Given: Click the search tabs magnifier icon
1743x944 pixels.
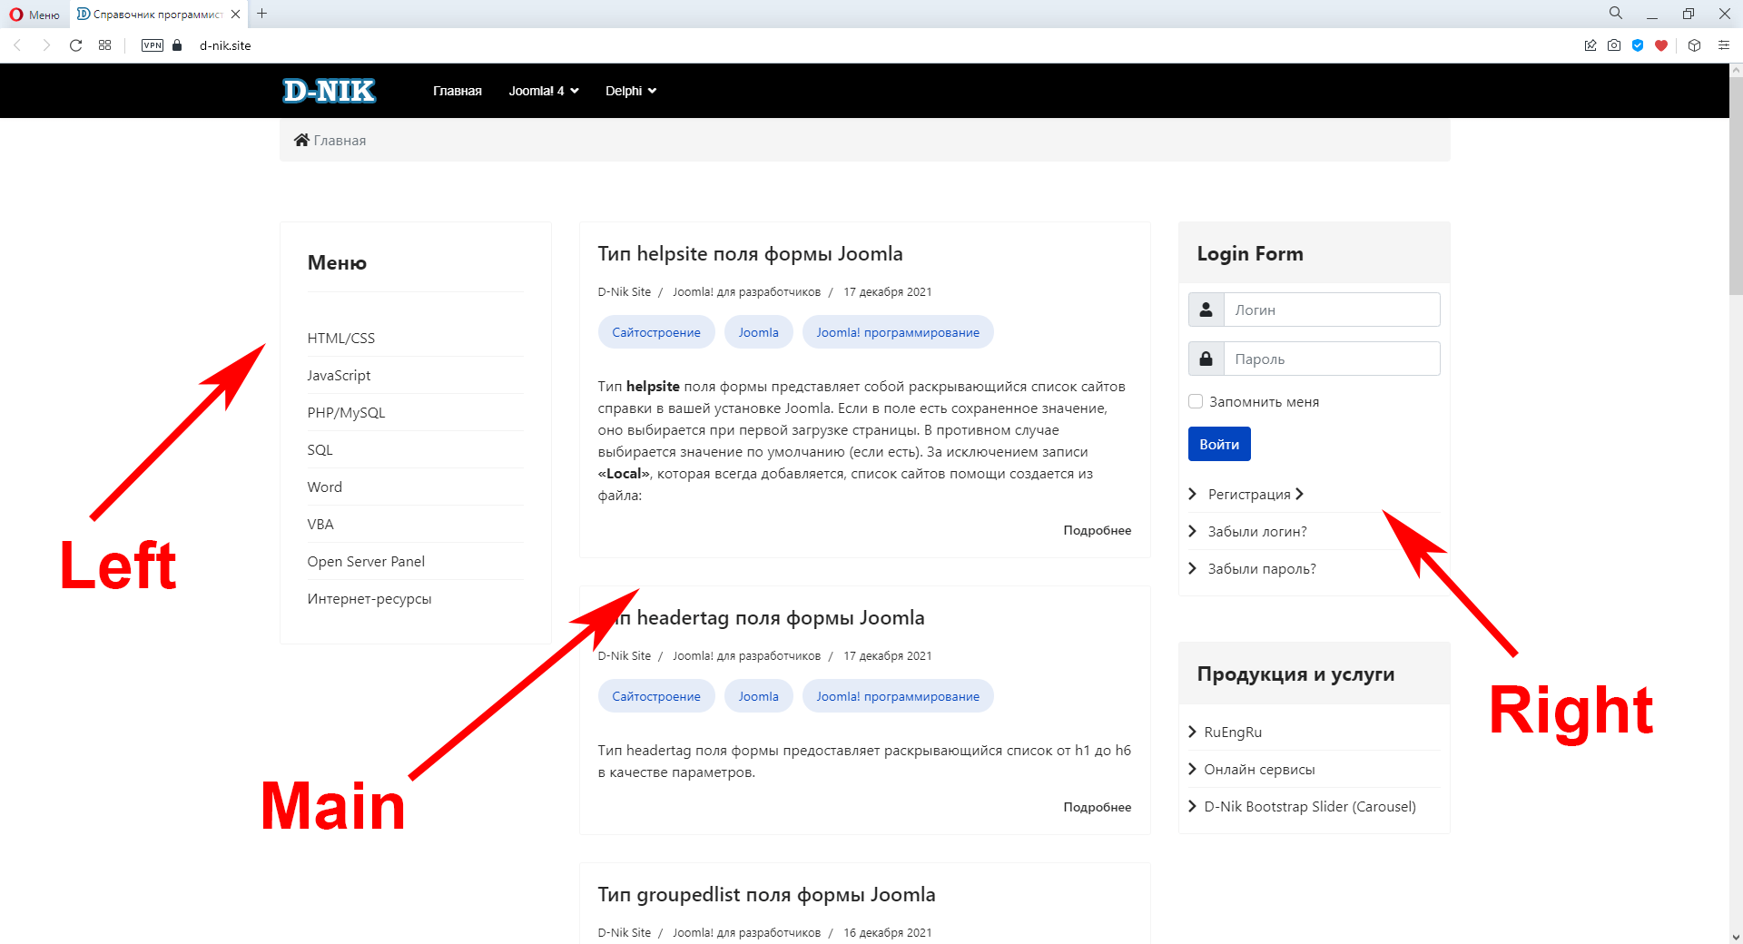Looking at the screenshot, I should [x=1616, y=13].
